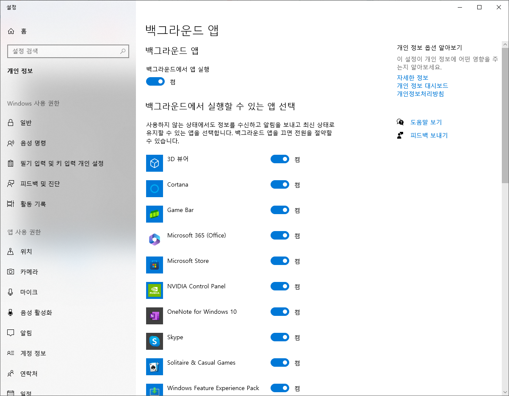Open 필기 입력 및 키 입력 개인 설정
This screenshot has height=396, width=509.
click(68, 164)
